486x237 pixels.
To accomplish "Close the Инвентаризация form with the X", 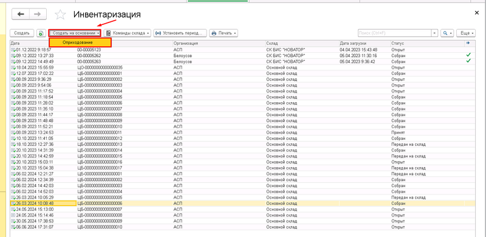I will click(477, 13).
